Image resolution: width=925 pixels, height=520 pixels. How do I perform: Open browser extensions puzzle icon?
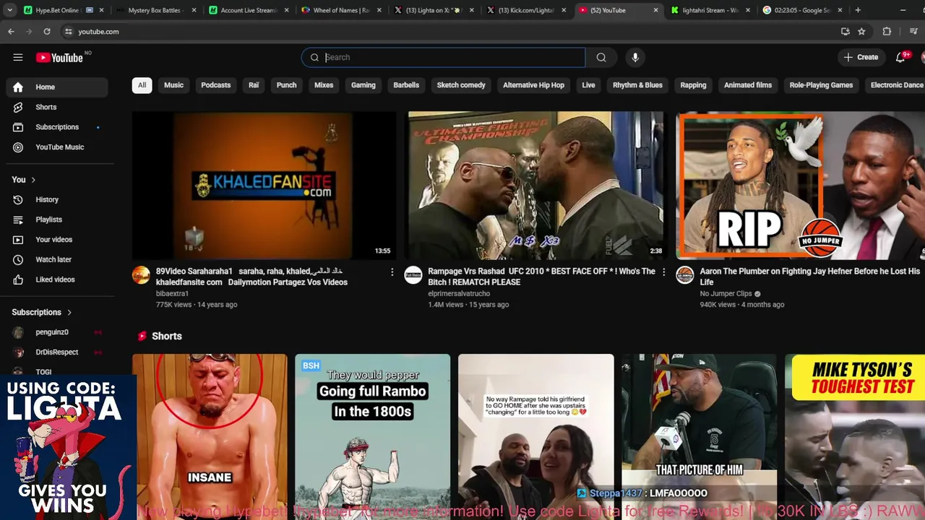887,32
